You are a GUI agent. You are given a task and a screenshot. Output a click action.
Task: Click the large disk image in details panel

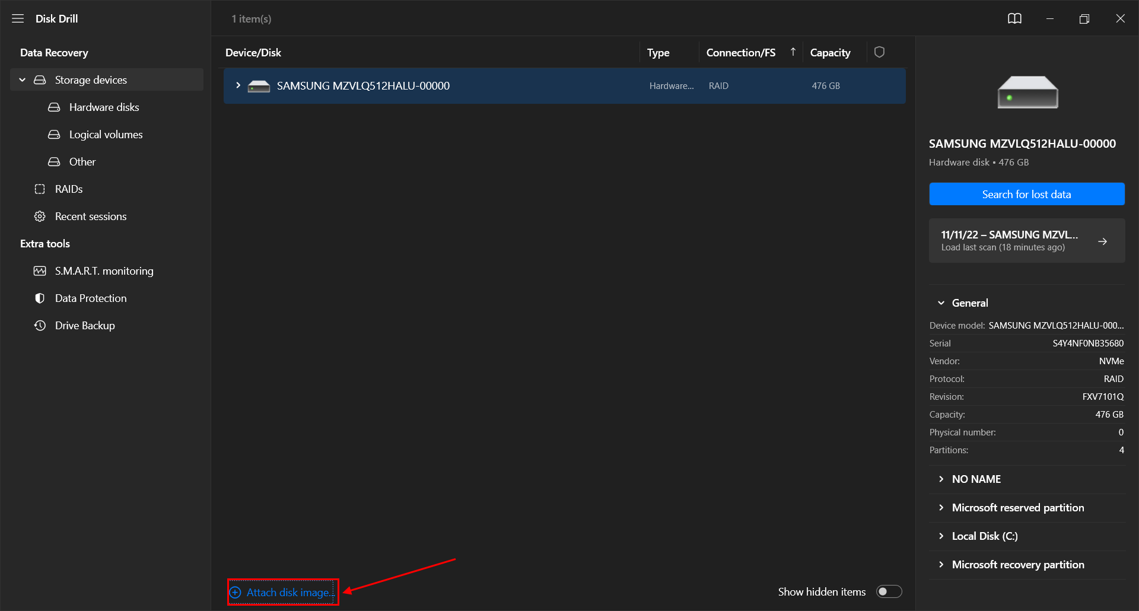(x=1027, y=92)
